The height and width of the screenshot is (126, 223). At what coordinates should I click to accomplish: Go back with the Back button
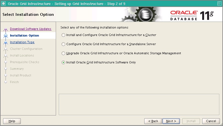pos(153,121)
